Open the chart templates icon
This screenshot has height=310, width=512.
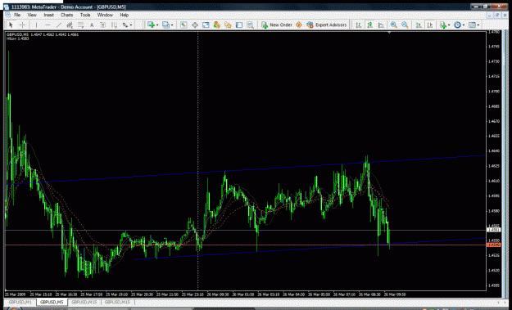click(472, 25)
